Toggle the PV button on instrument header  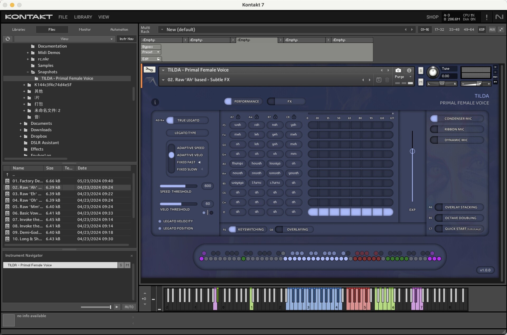point(495,82)
